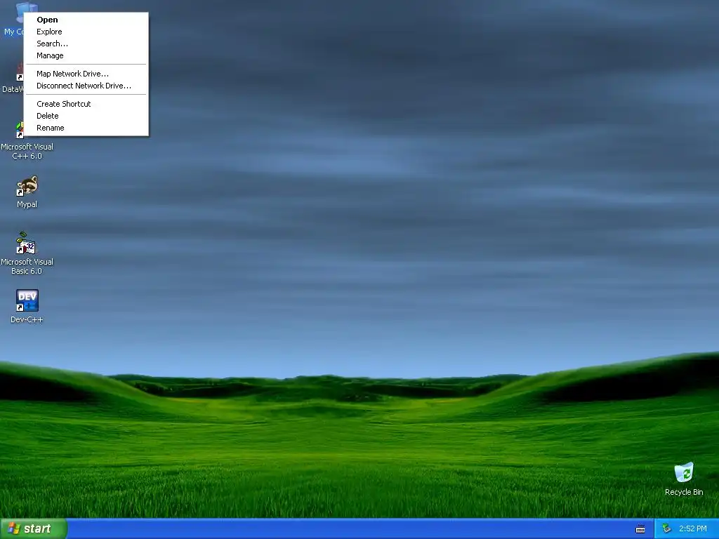Click the Recycle Bin label text
This screenshot has width=719, height=539.
684,492
